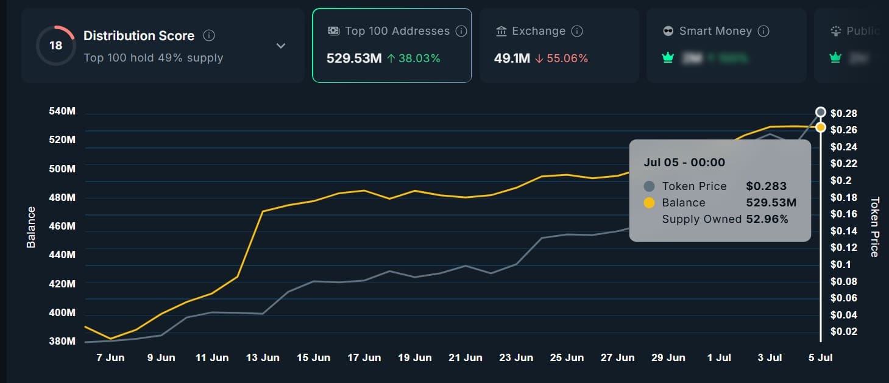The width and height of the screenshot is (889, 383).
Task: Open the Top 100 Addresses info tooltip
Action: tap(462, 30)
